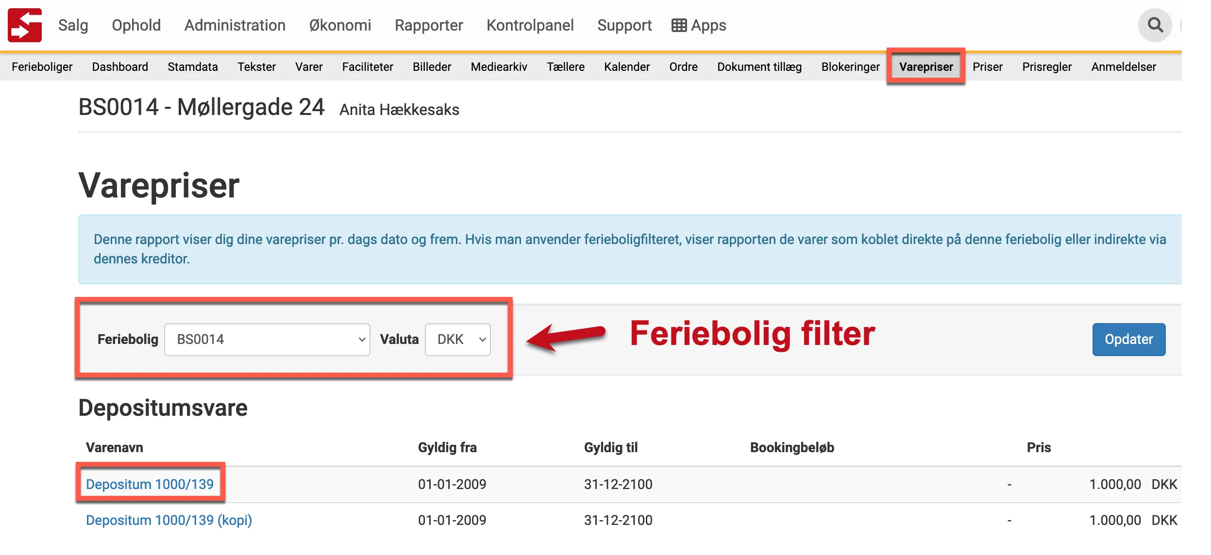
Task: Select the Faciliteter tab
Action: pos(368,66)
